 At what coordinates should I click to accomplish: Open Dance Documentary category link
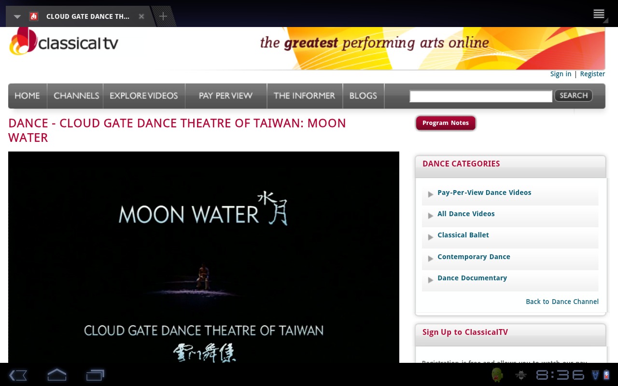(472, 278)
